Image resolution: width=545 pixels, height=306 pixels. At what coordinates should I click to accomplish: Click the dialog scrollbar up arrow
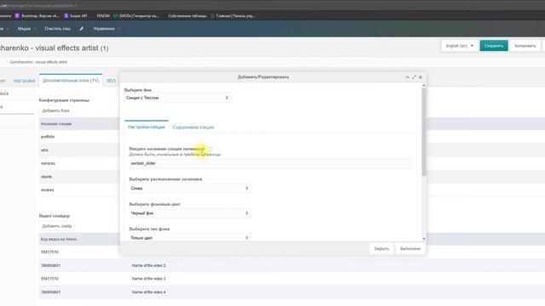423,85
